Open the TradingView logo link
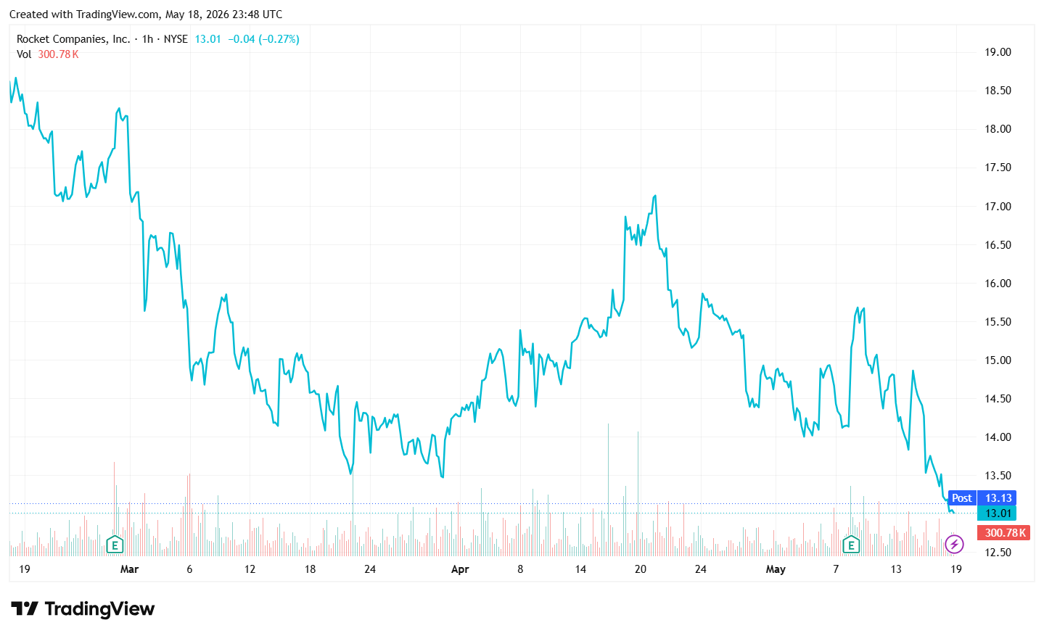The height and width of the screenshot is (636, 1044). click(x=83, y=609)
